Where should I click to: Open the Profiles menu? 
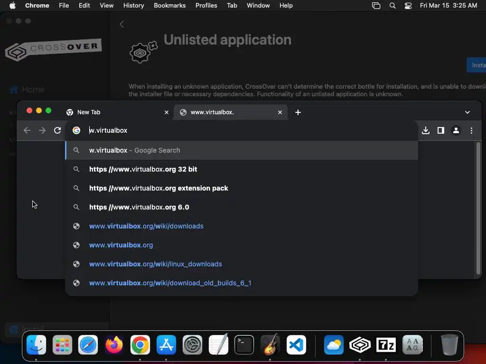tap(206, 5)
